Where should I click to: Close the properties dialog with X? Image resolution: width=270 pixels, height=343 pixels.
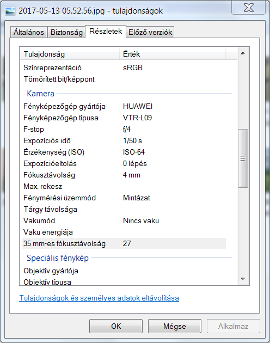point(249,8)
